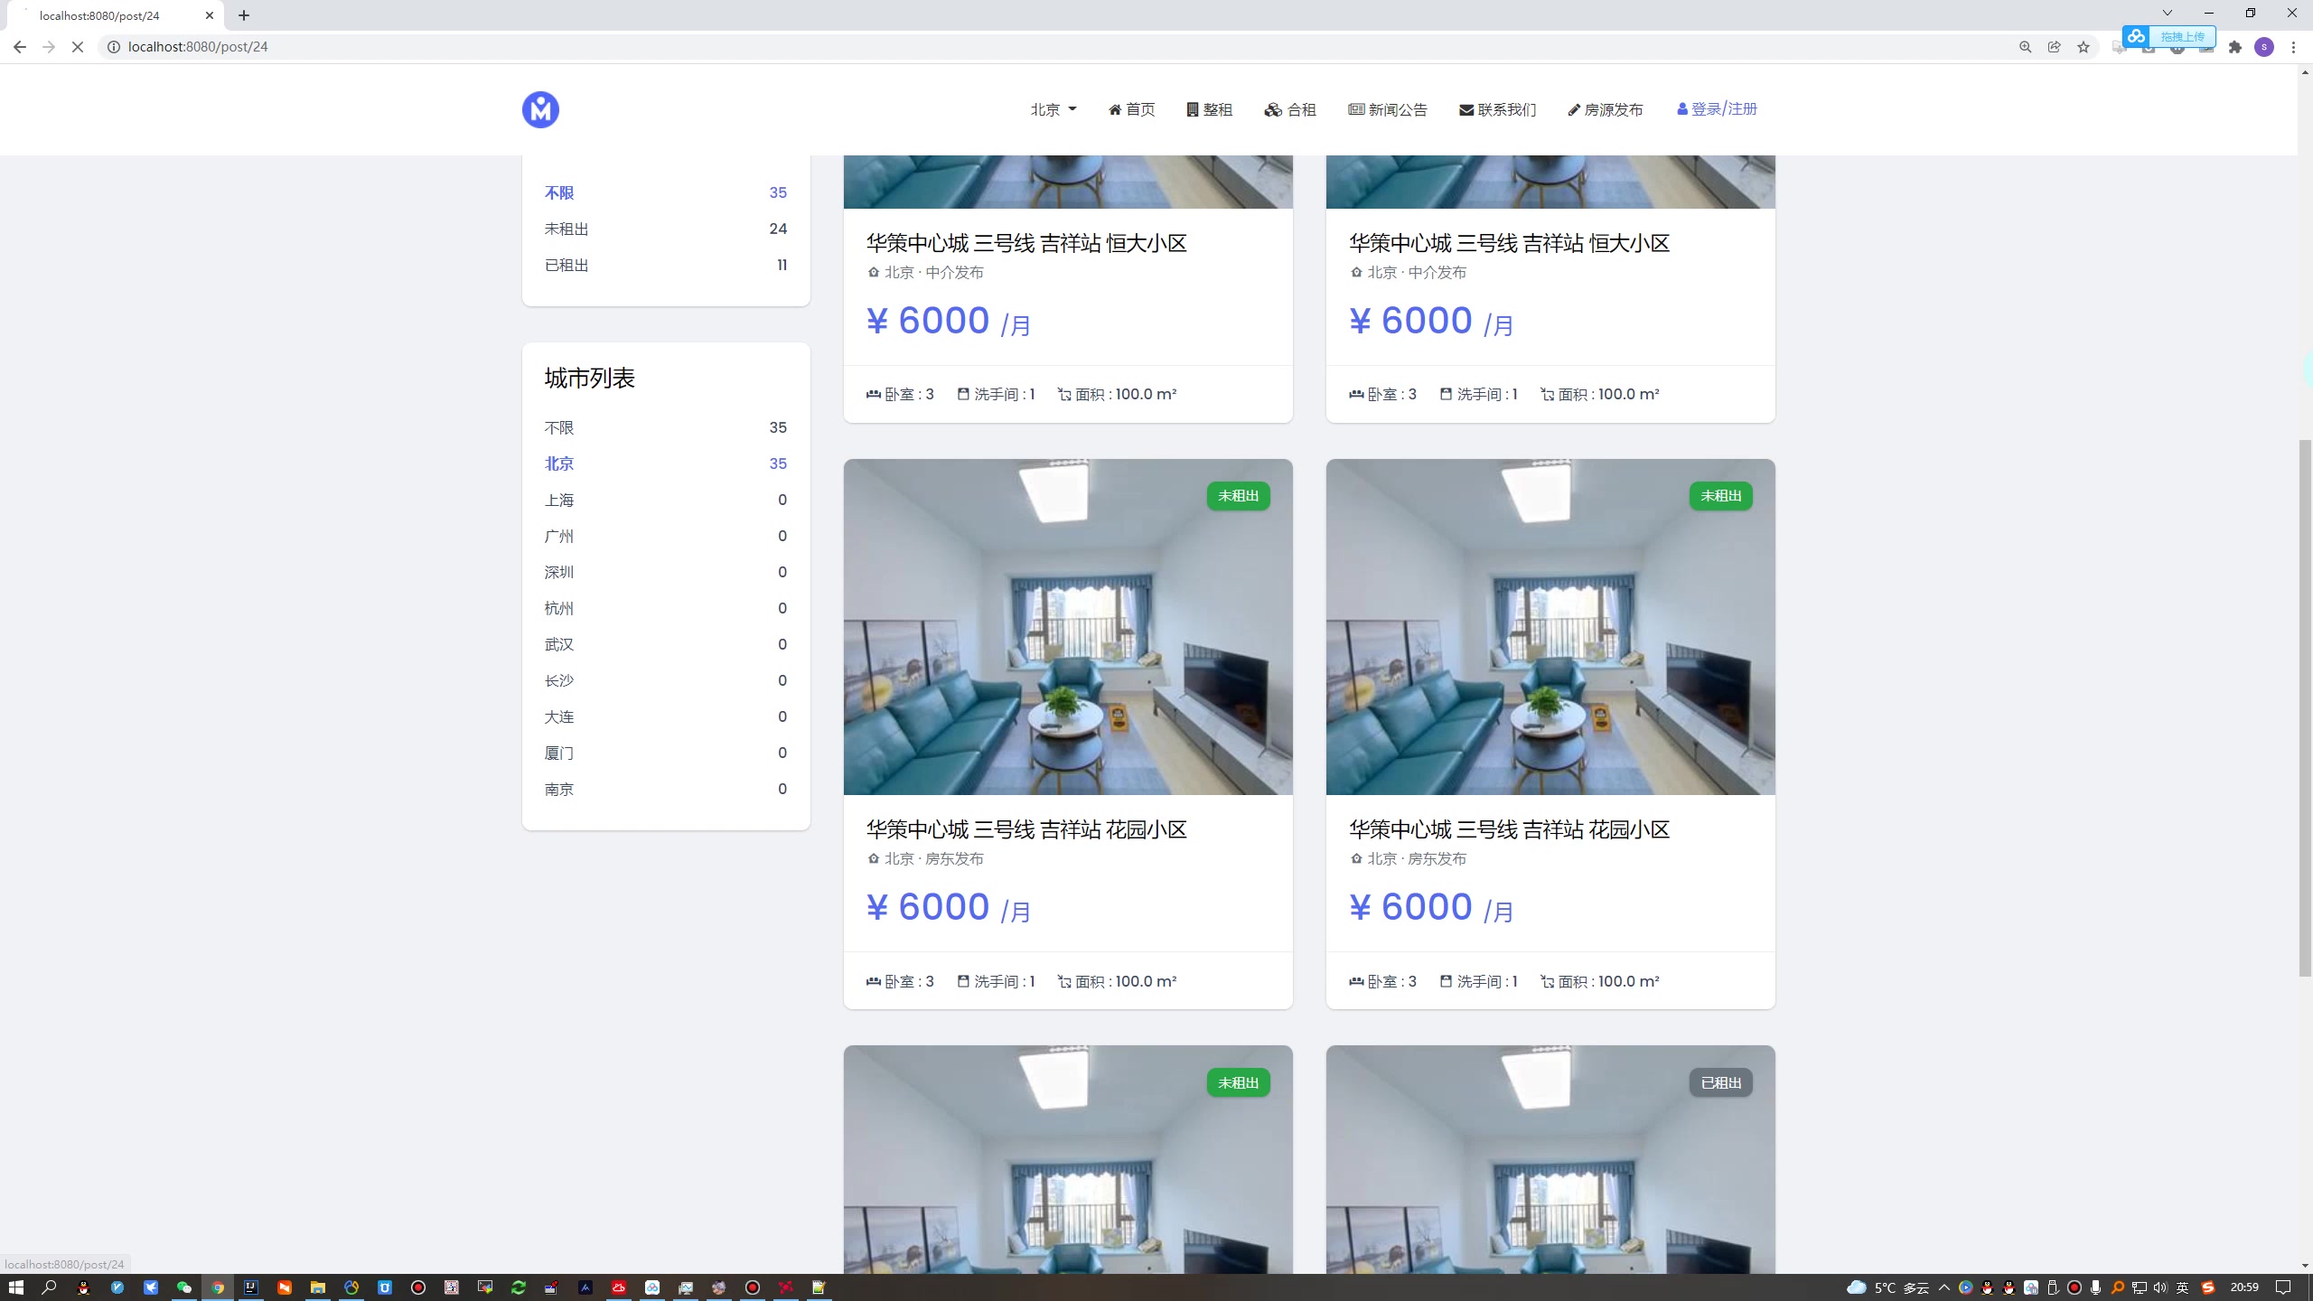Select 南京 in the city list
Viewport: 2313px width, 1301px height.
[666, 789]
